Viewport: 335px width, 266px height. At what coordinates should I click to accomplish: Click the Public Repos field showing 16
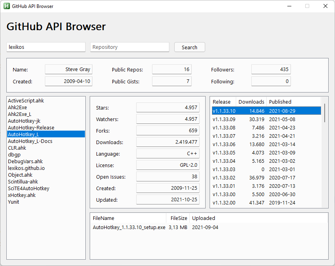coord(172,69)
